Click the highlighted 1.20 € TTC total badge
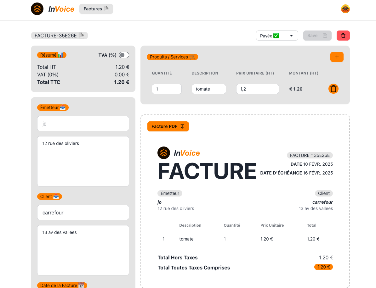The height and width of the screenshot is (288, 376). tap(323, 267)
